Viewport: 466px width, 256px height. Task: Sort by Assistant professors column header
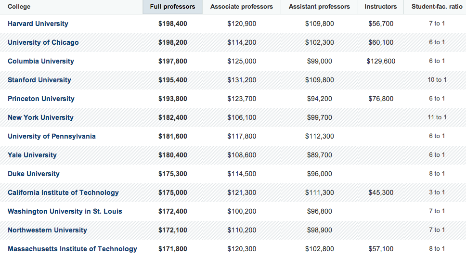319,7
